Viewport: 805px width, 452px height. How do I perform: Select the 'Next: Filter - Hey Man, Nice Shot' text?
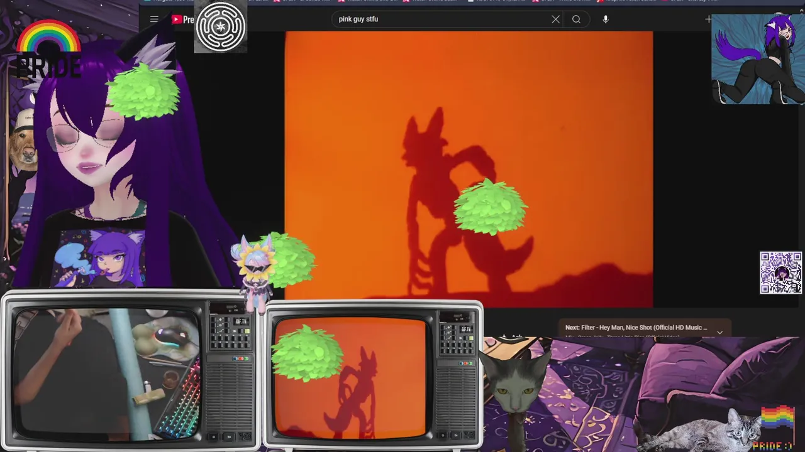pyautogui.click(x=636, y=328)
